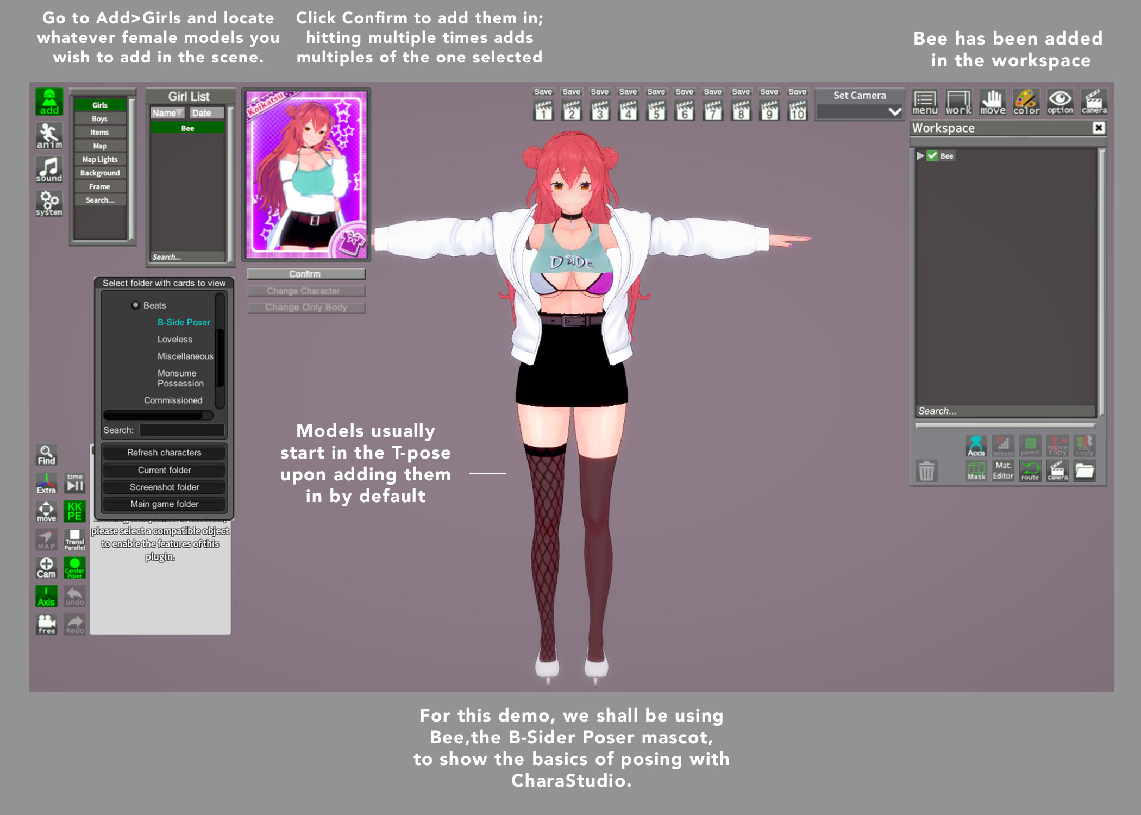This screenshot has height=815, width=1141.
Task: Open the system gears icon
Action: point(49,203)
